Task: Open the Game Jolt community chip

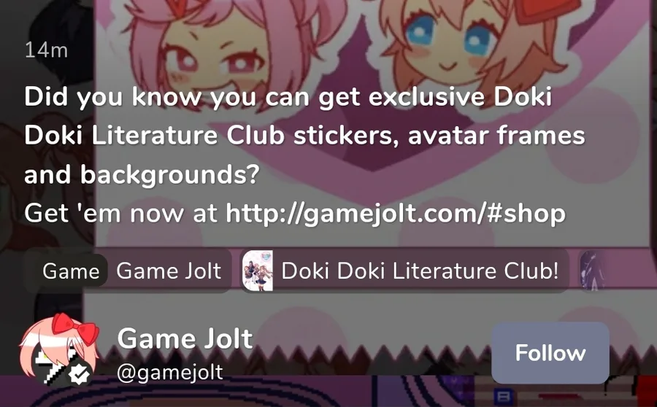Action: (x=128, y=271)
